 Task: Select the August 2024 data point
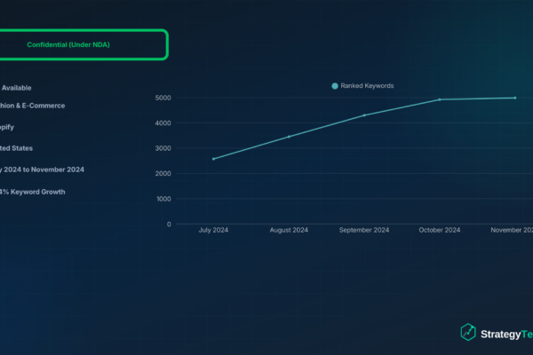289,137
